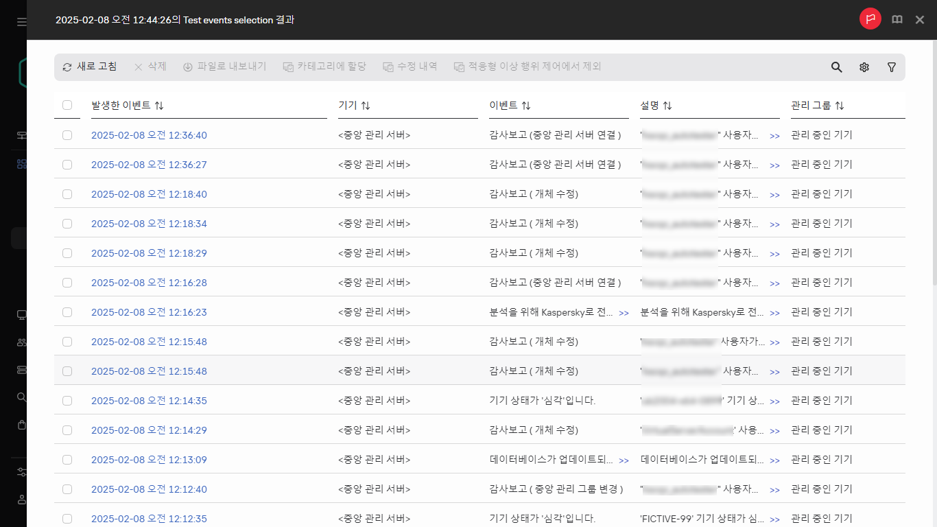The width and height of the screenshot is (937, 527).
Task: Expand description of the 12:14:29 row
Action: (x=774, y=432)
